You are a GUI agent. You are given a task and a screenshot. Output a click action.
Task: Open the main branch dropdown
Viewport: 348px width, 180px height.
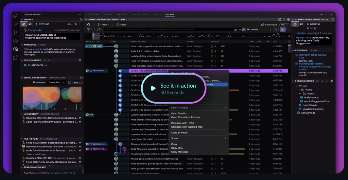coord(103,24)
